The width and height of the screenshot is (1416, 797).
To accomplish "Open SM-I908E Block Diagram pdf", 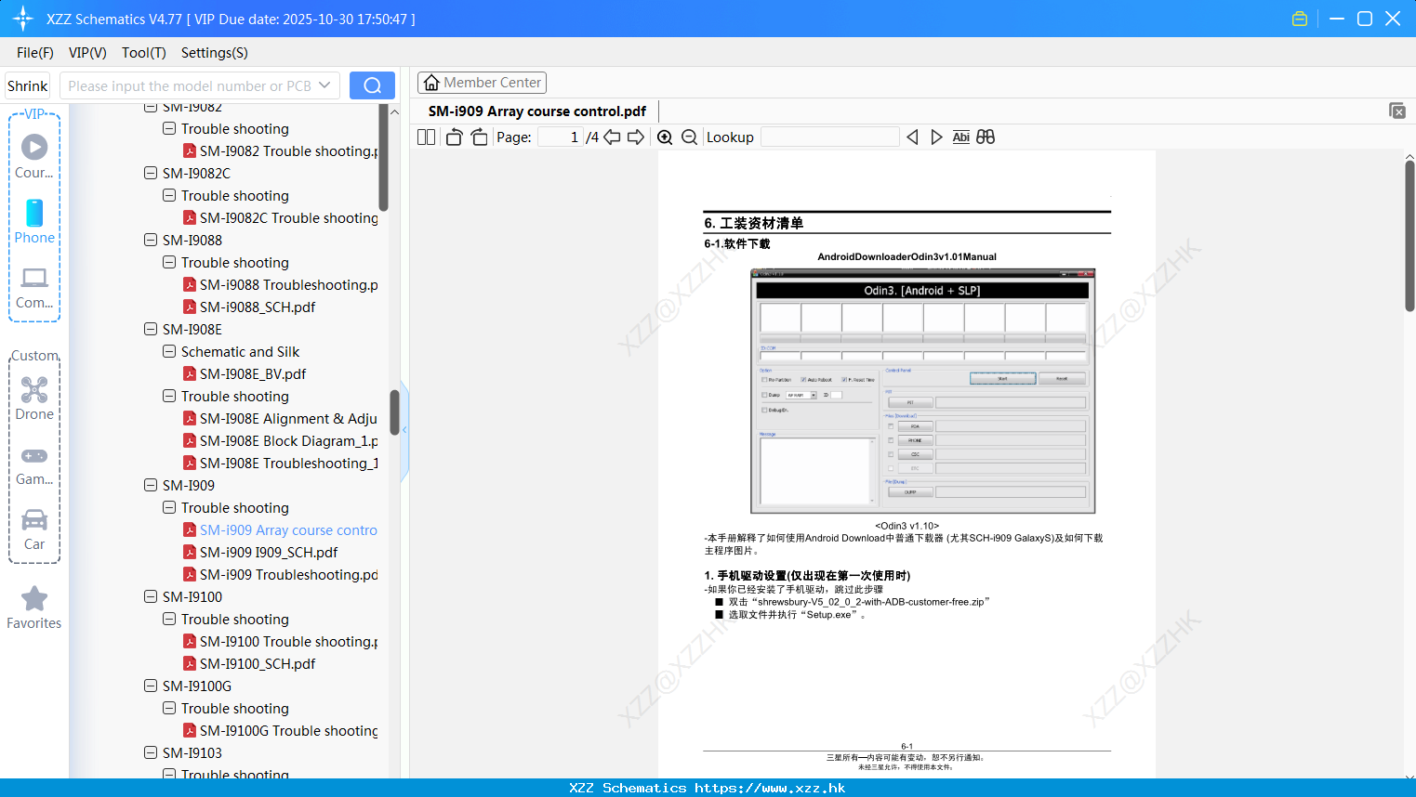I will [x=280, y=441].
